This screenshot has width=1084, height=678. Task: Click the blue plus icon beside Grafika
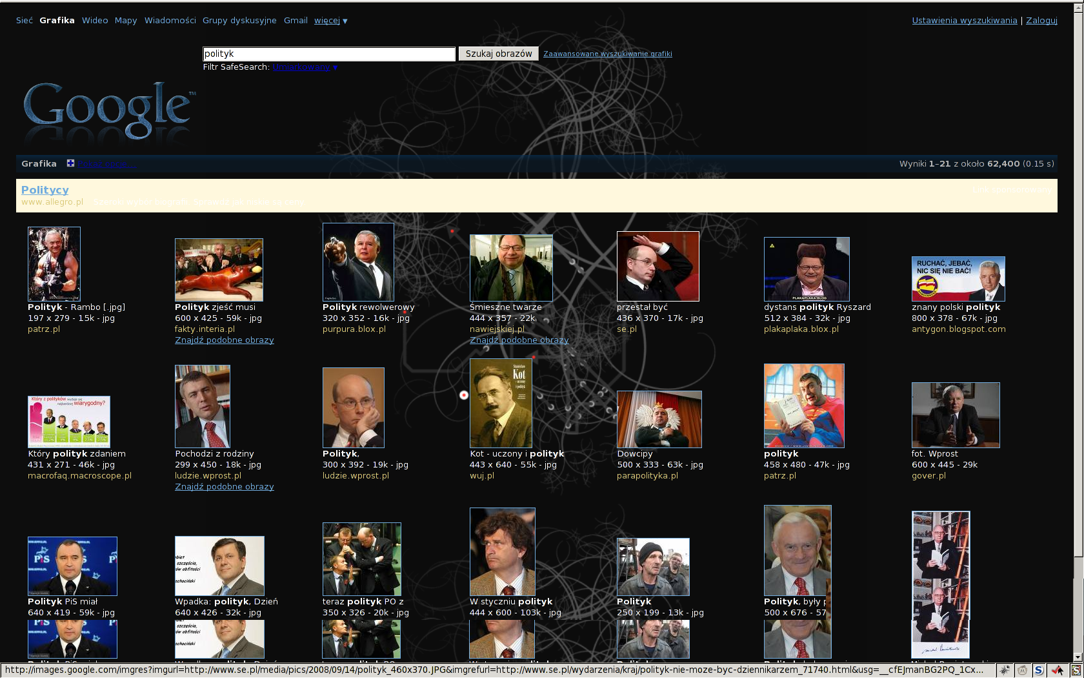pos(70,163)
